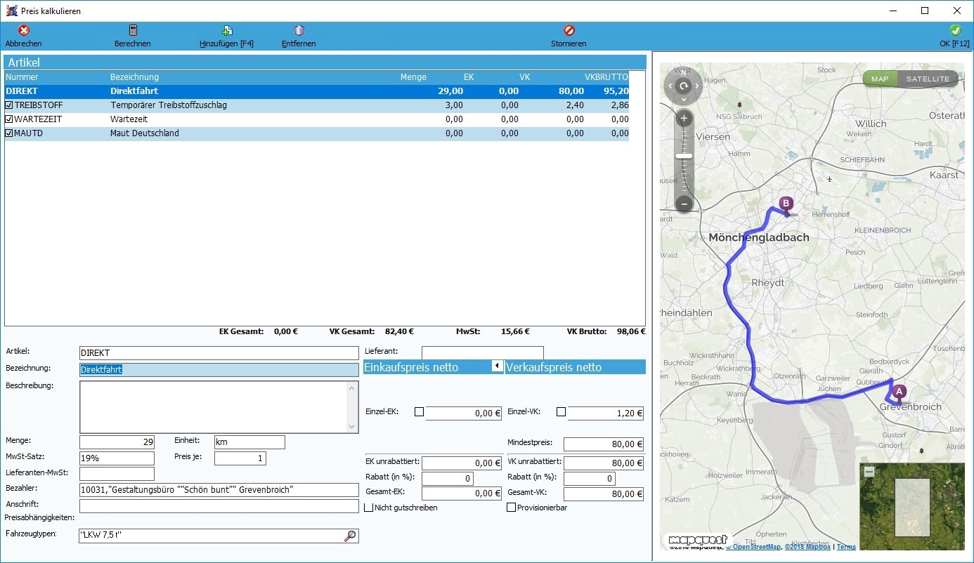This screenshot has height=563, width=974.
Task: Enable Provisionierbar checkbox
Action: (511, 508)
